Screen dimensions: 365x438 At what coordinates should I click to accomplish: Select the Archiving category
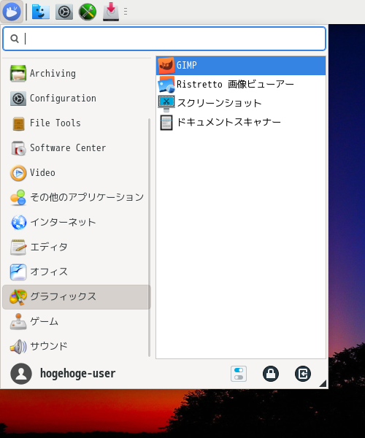(x=77, y=74)
